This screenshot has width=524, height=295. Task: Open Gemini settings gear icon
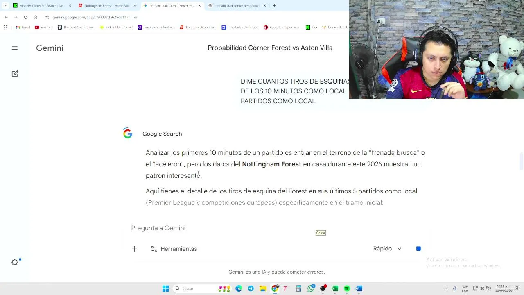tap(15, 262)
